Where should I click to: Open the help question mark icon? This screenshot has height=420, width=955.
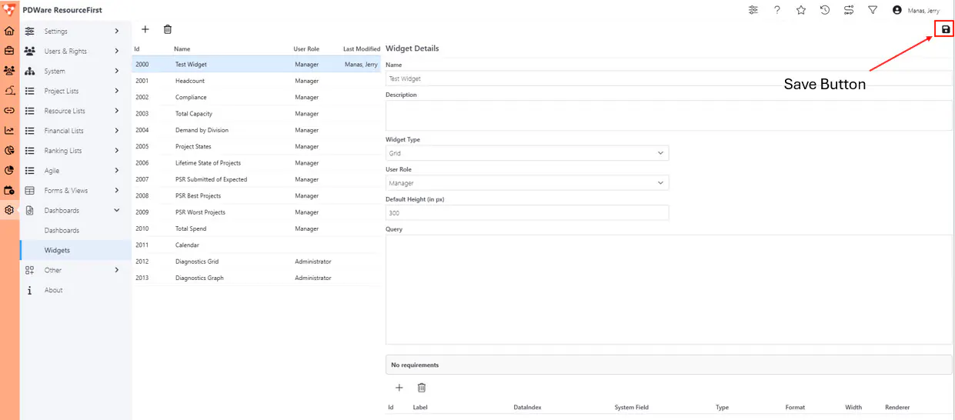(777, 10)
